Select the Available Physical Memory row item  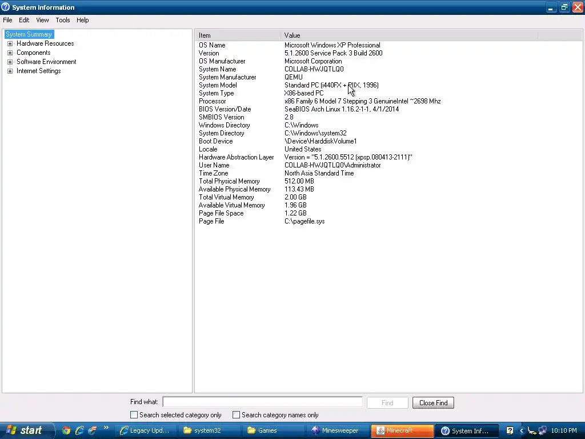click(x=235, y=189)
